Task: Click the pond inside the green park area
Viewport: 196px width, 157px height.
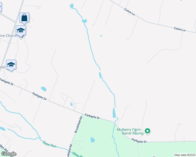Action: [x=92, y=140]
